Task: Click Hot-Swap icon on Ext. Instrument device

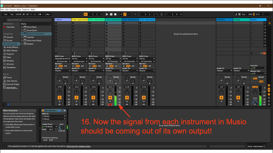Action: pyautogui.click(x=62, y=110)
